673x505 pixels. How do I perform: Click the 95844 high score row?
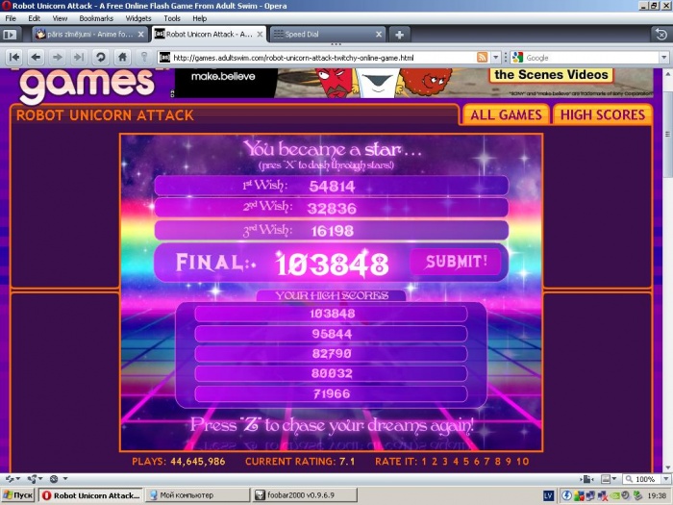pos(331,334)
